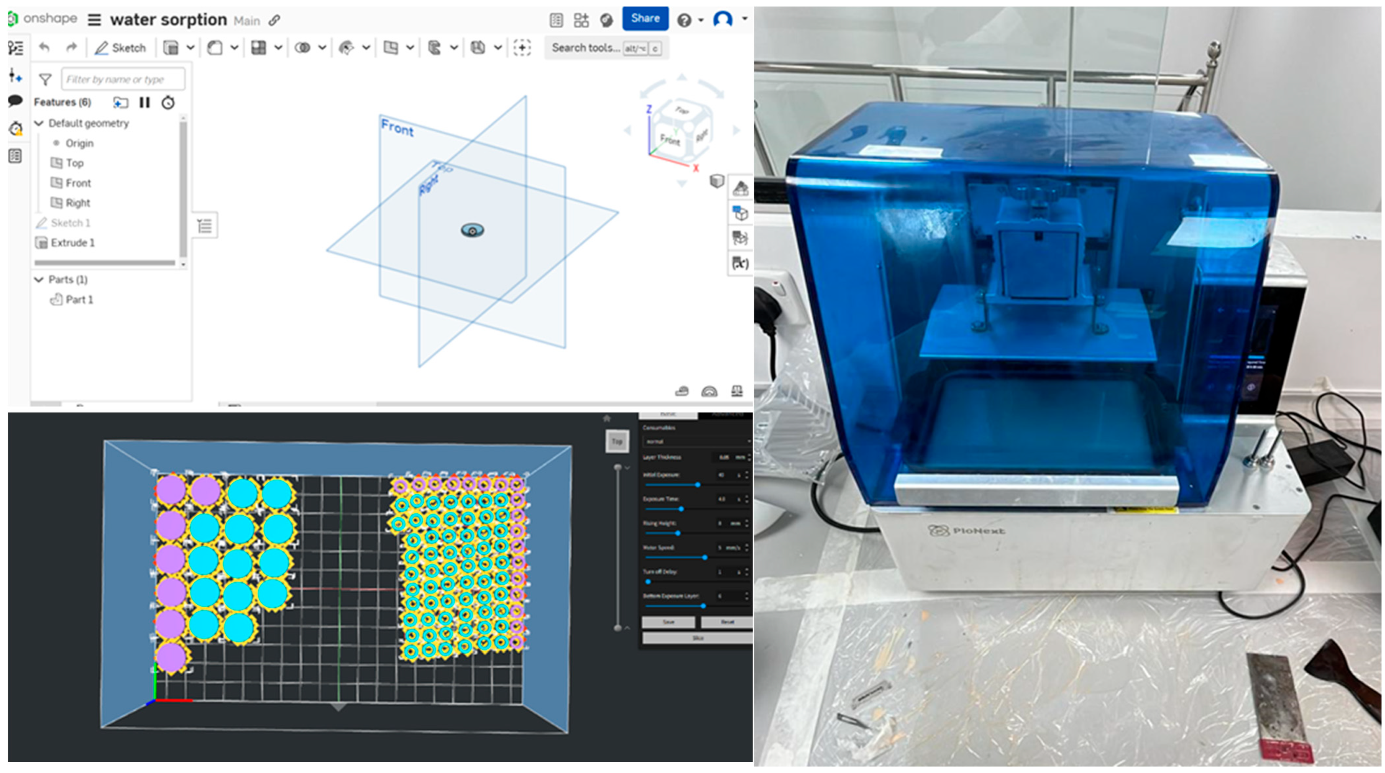The height and width of the screenshot is (773, 1385).
Task: Select the Modify fillet tool icon
Action: [346, 48]
